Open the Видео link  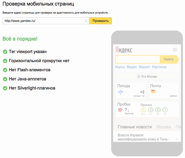tap(132, 67)
